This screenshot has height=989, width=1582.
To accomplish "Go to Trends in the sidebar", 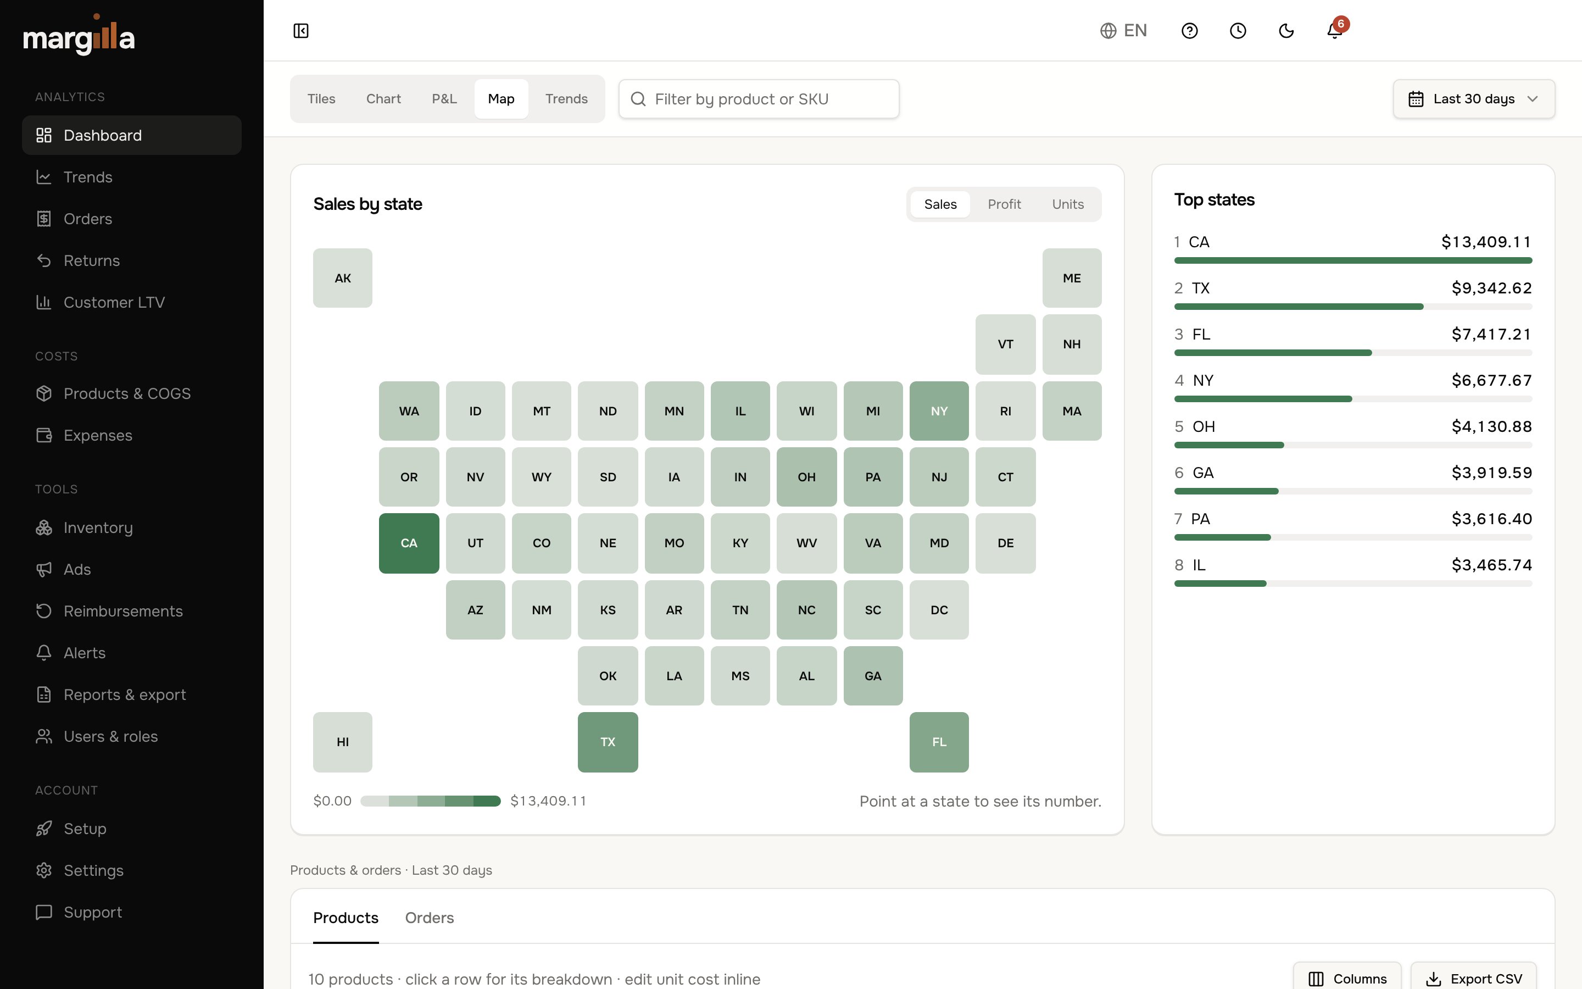I will tap(131, 177).
